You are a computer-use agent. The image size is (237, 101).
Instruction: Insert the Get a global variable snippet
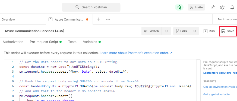click(x=216, y=95)
